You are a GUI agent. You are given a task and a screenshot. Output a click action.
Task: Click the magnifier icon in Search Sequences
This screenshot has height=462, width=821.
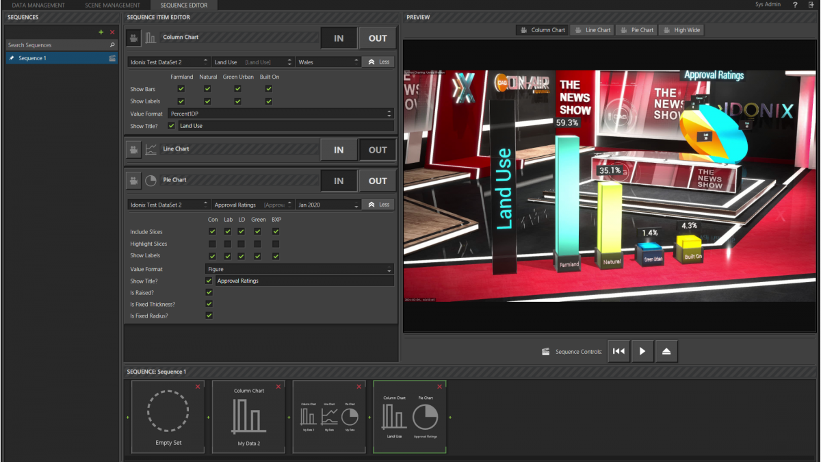pyautogui.click(x=114, y=44)
